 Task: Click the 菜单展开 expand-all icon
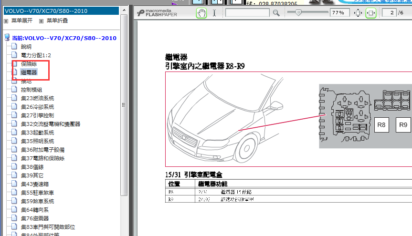(6, 21)
